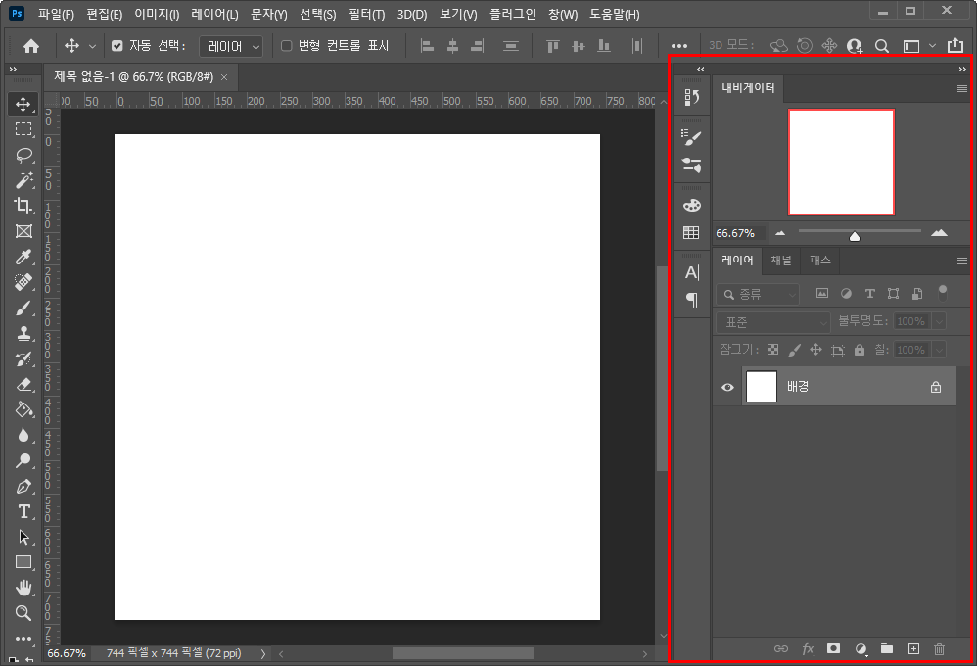Viewport: 977px width, 666px height.
Task: Open the 레이어 auto-select dropdown
Action: click(231, 46)
